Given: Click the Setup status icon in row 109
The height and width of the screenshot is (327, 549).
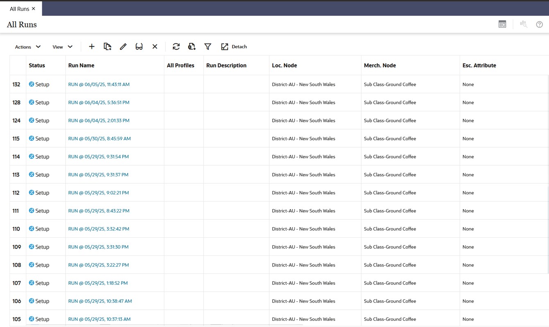Looking at the screenshot, I should [x=32, y=246].
